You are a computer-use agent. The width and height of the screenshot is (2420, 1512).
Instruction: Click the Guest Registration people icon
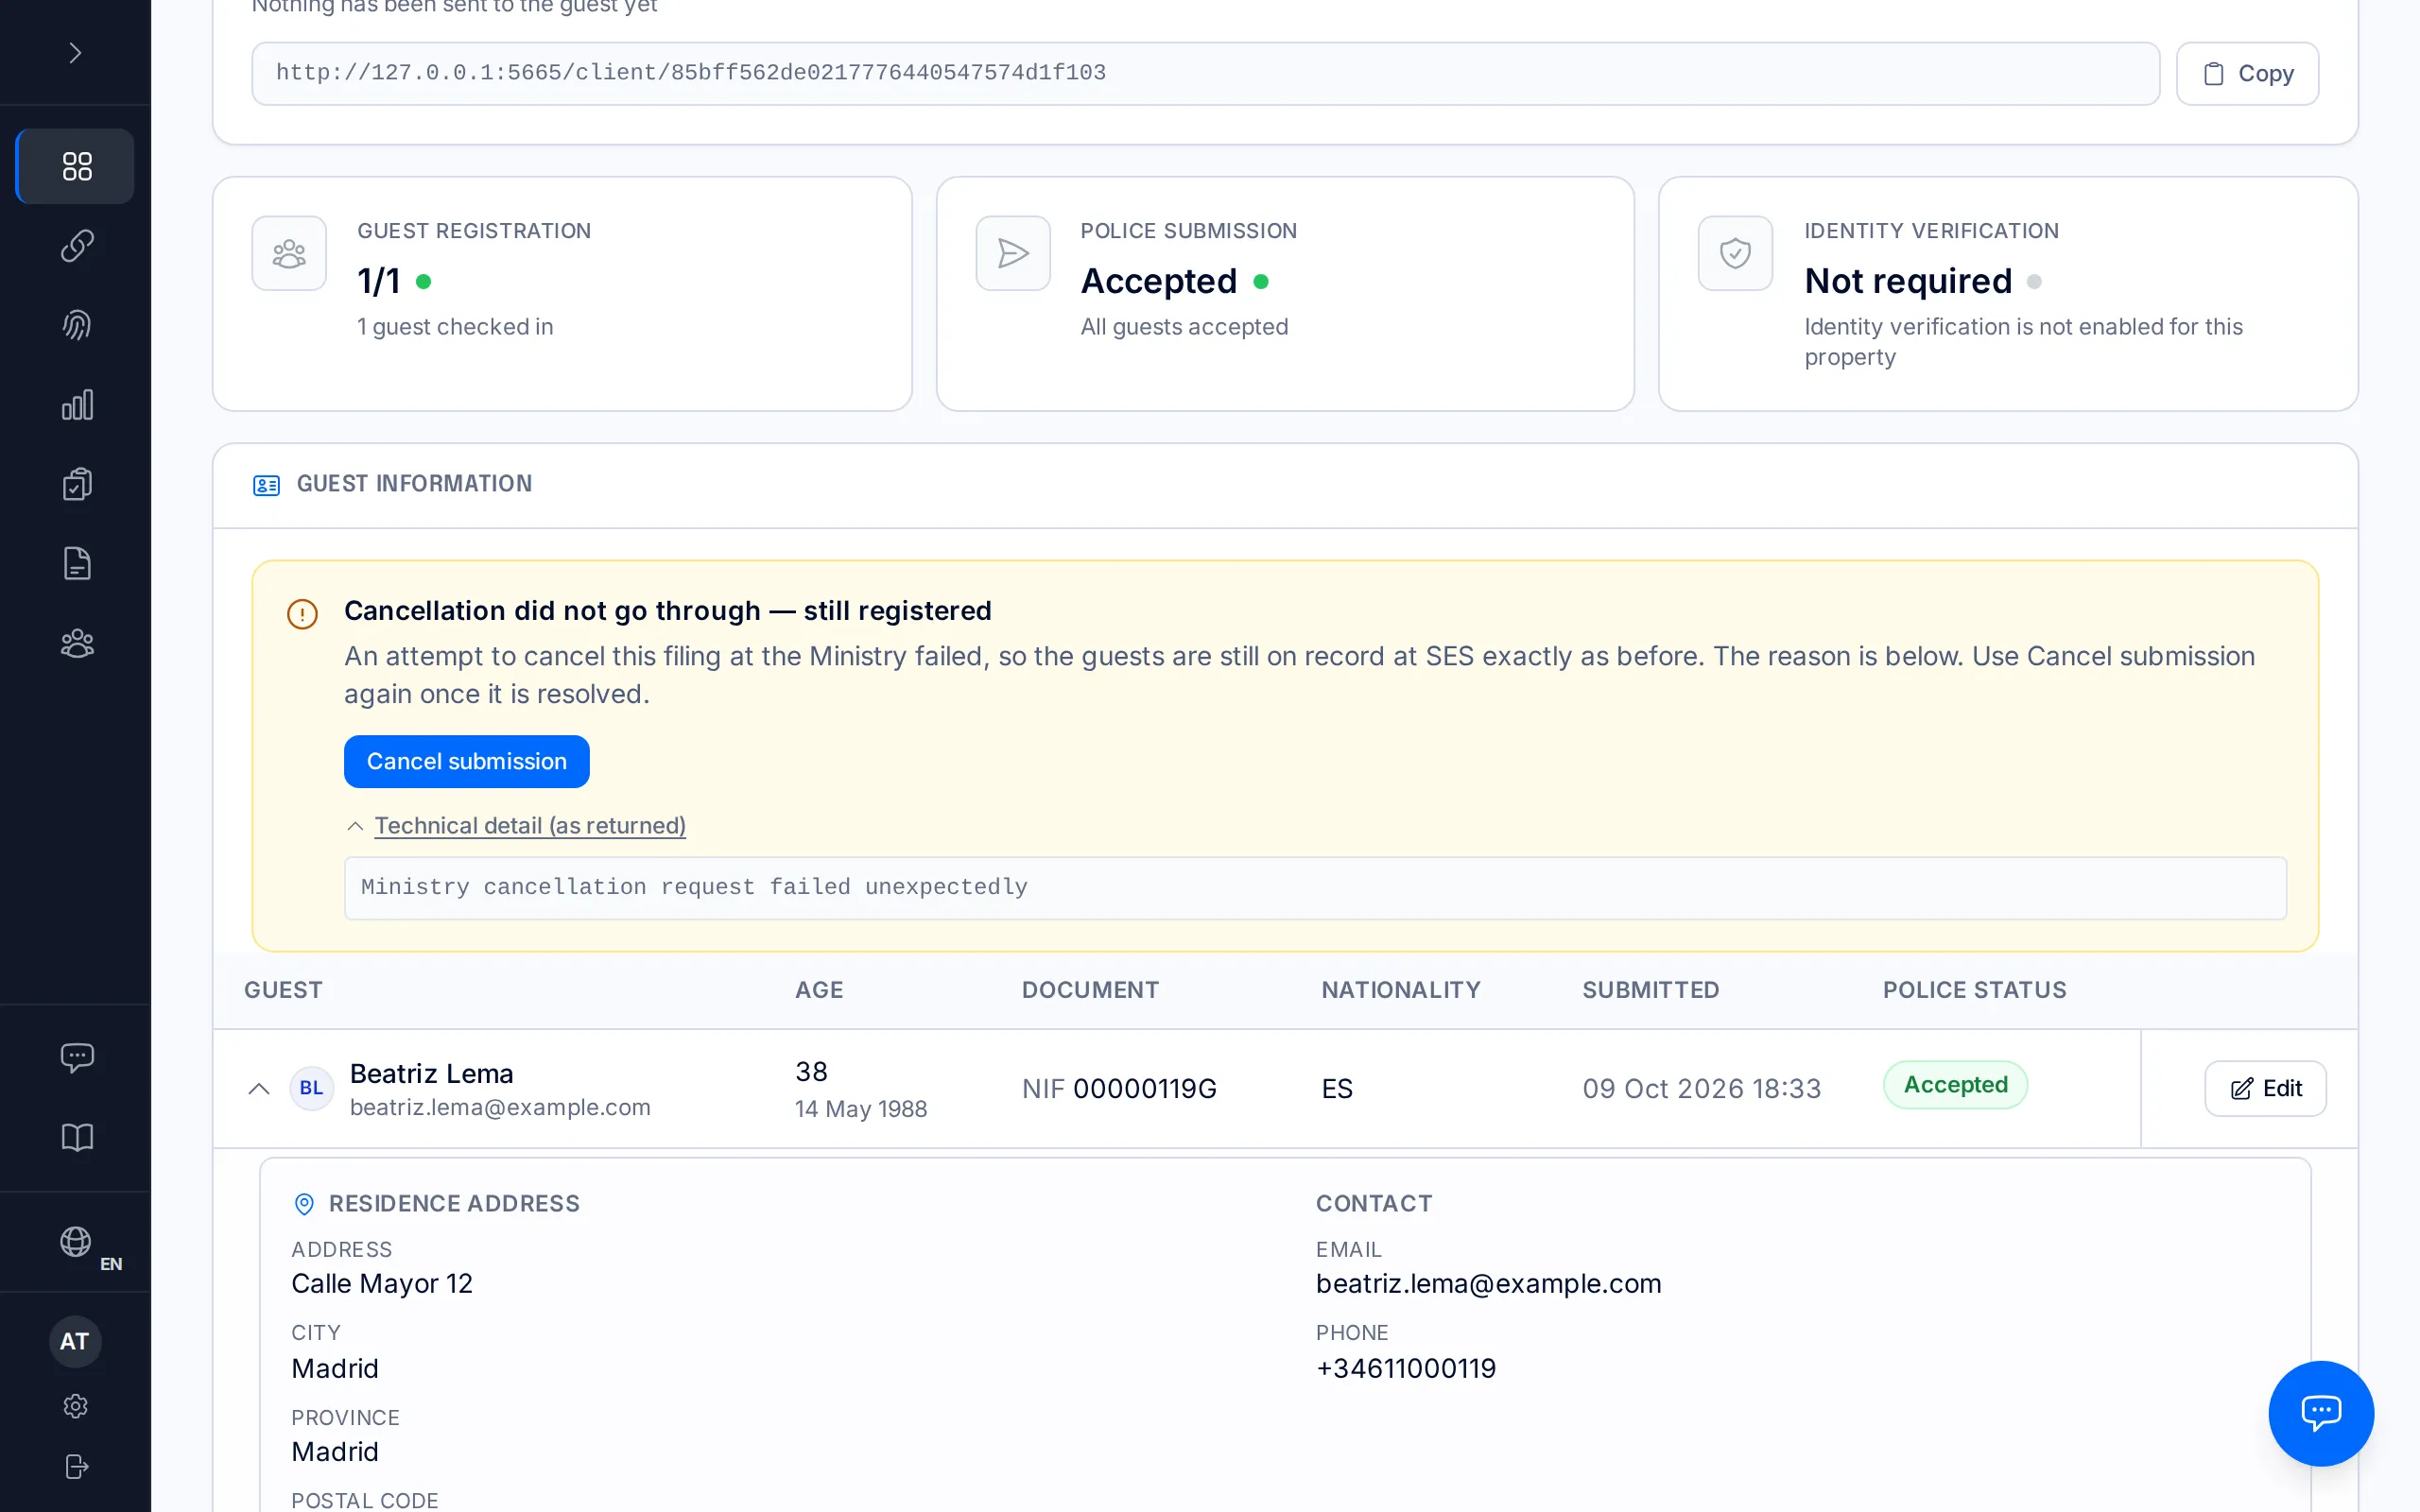tap(289, 253)
